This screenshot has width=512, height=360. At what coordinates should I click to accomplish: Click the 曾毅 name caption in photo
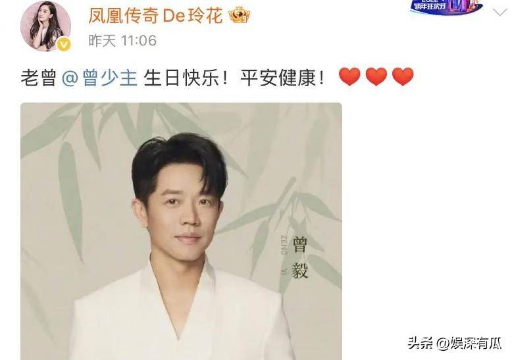point(299,257)
